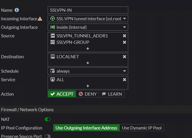Click the Name input field
The height and width of the screenshot is (138, 192).
(x=88, y=10)
